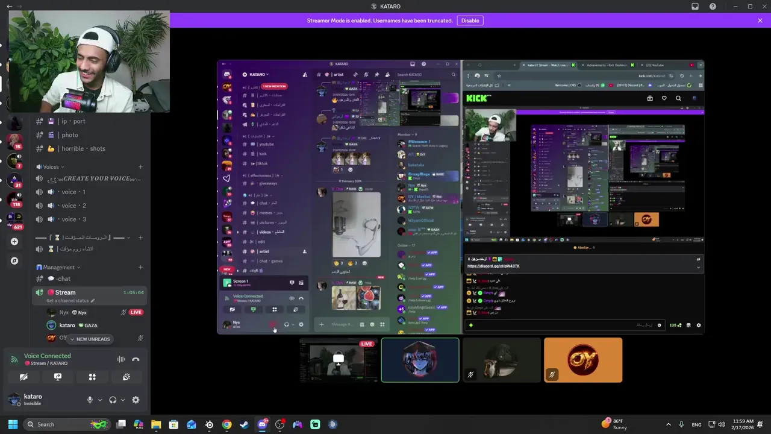Image resolution: width=771 pixels, height=434 pixels.
Task: Join the voice · 1 channel
Action: coord(90,192)
